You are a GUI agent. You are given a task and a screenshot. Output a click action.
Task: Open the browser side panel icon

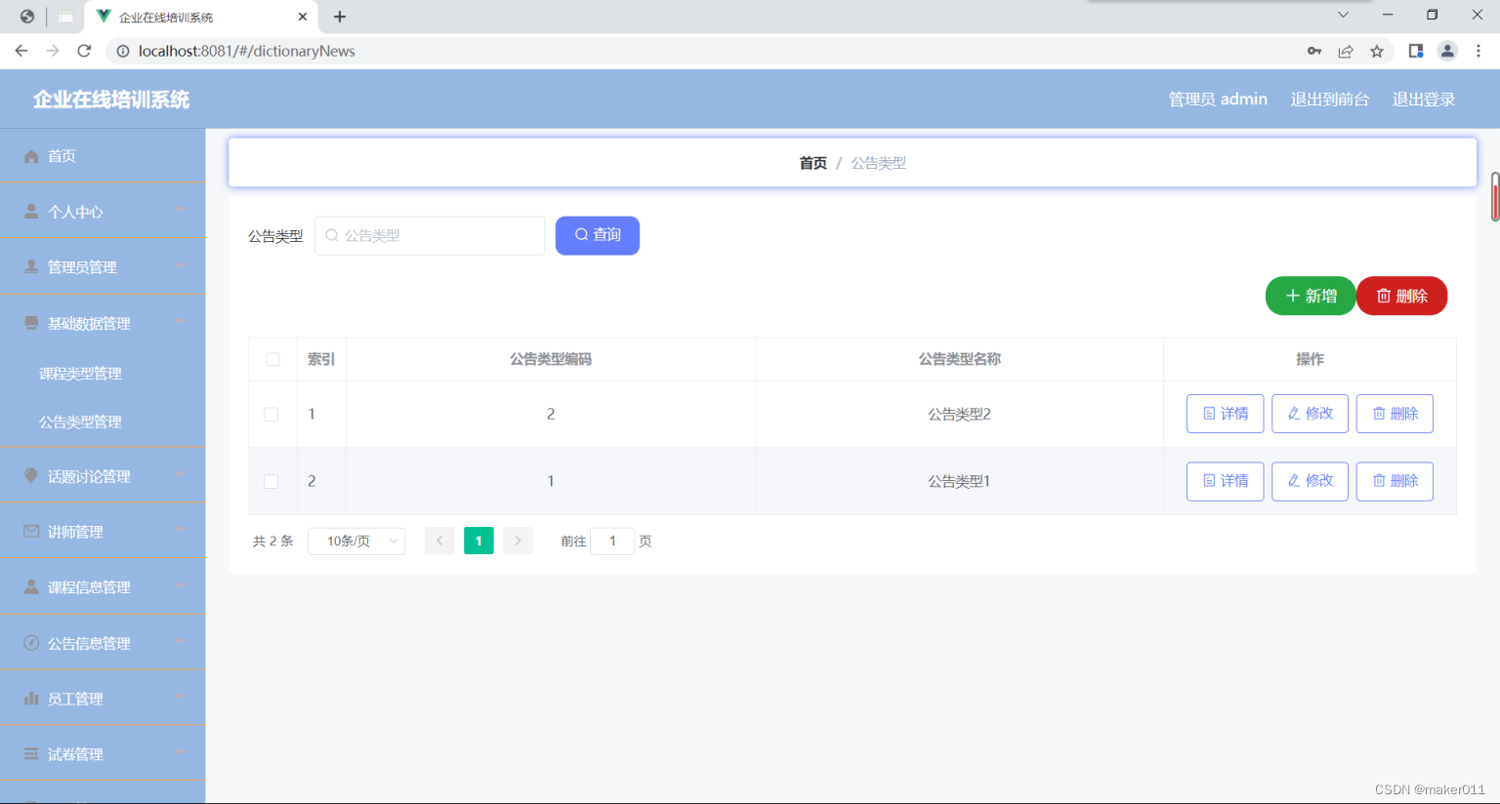point(1416,51)
